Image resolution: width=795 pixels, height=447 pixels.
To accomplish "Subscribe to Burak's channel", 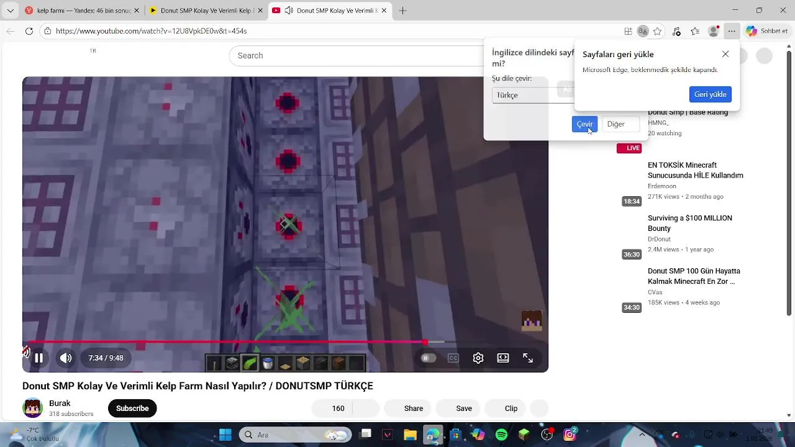I will 132,409.
